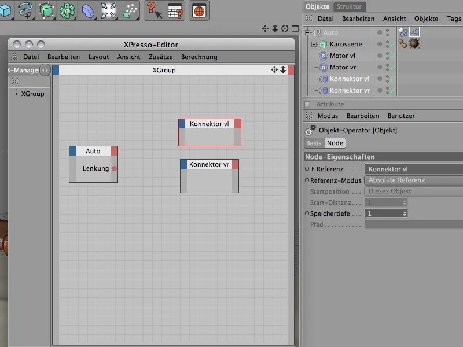Expand the Karosserie object tree
This screenshot has height=347, width=463.
coord(314,45)
